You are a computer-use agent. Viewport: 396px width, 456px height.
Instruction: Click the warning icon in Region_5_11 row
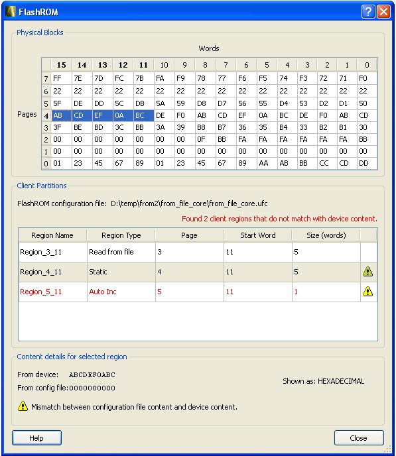click(367, 292)
